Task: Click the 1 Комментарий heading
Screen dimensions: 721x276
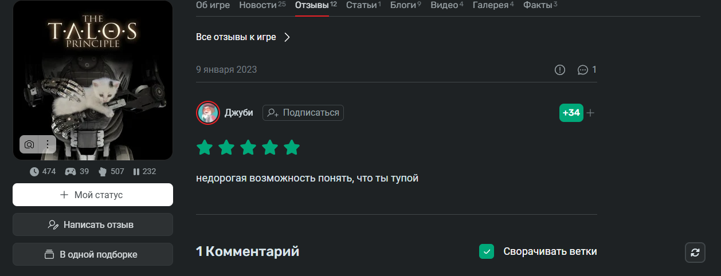Action: point(248,251)
